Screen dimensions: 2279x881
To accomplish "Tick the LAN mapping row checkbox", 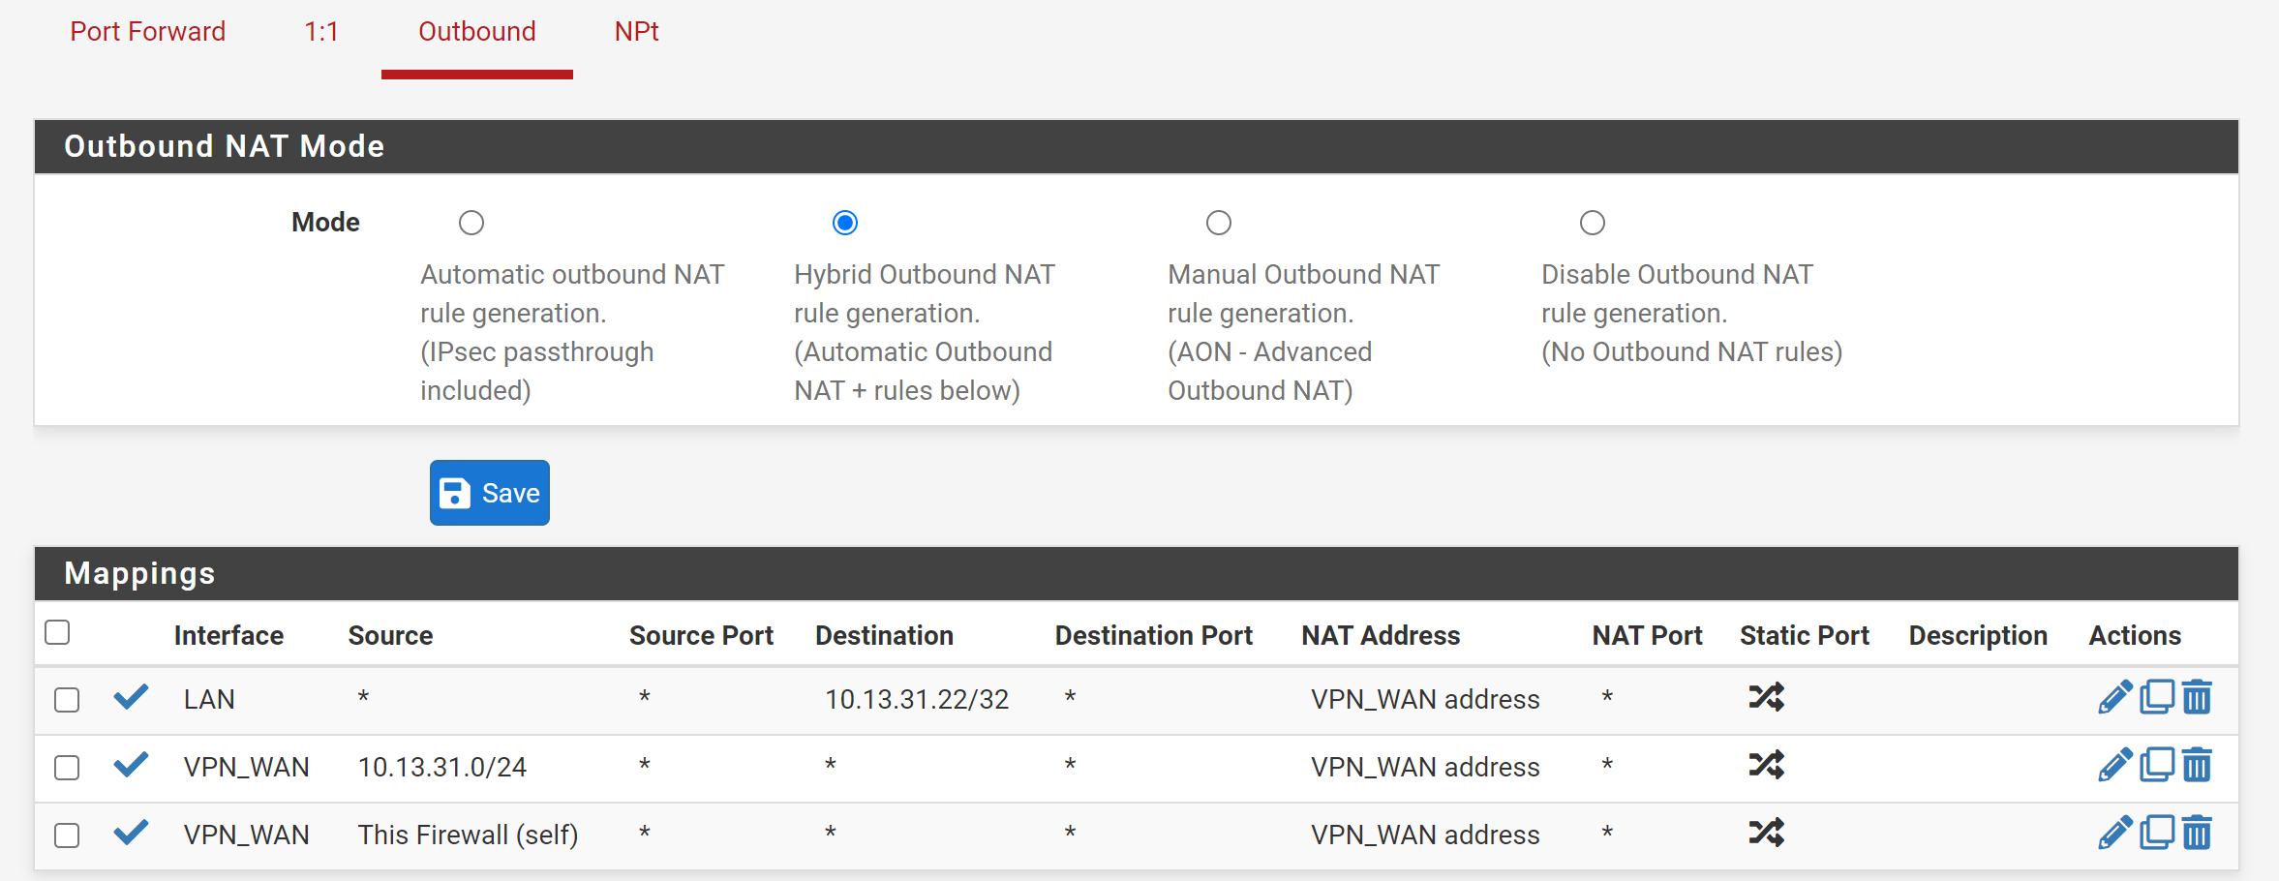I will coord(67,700).
